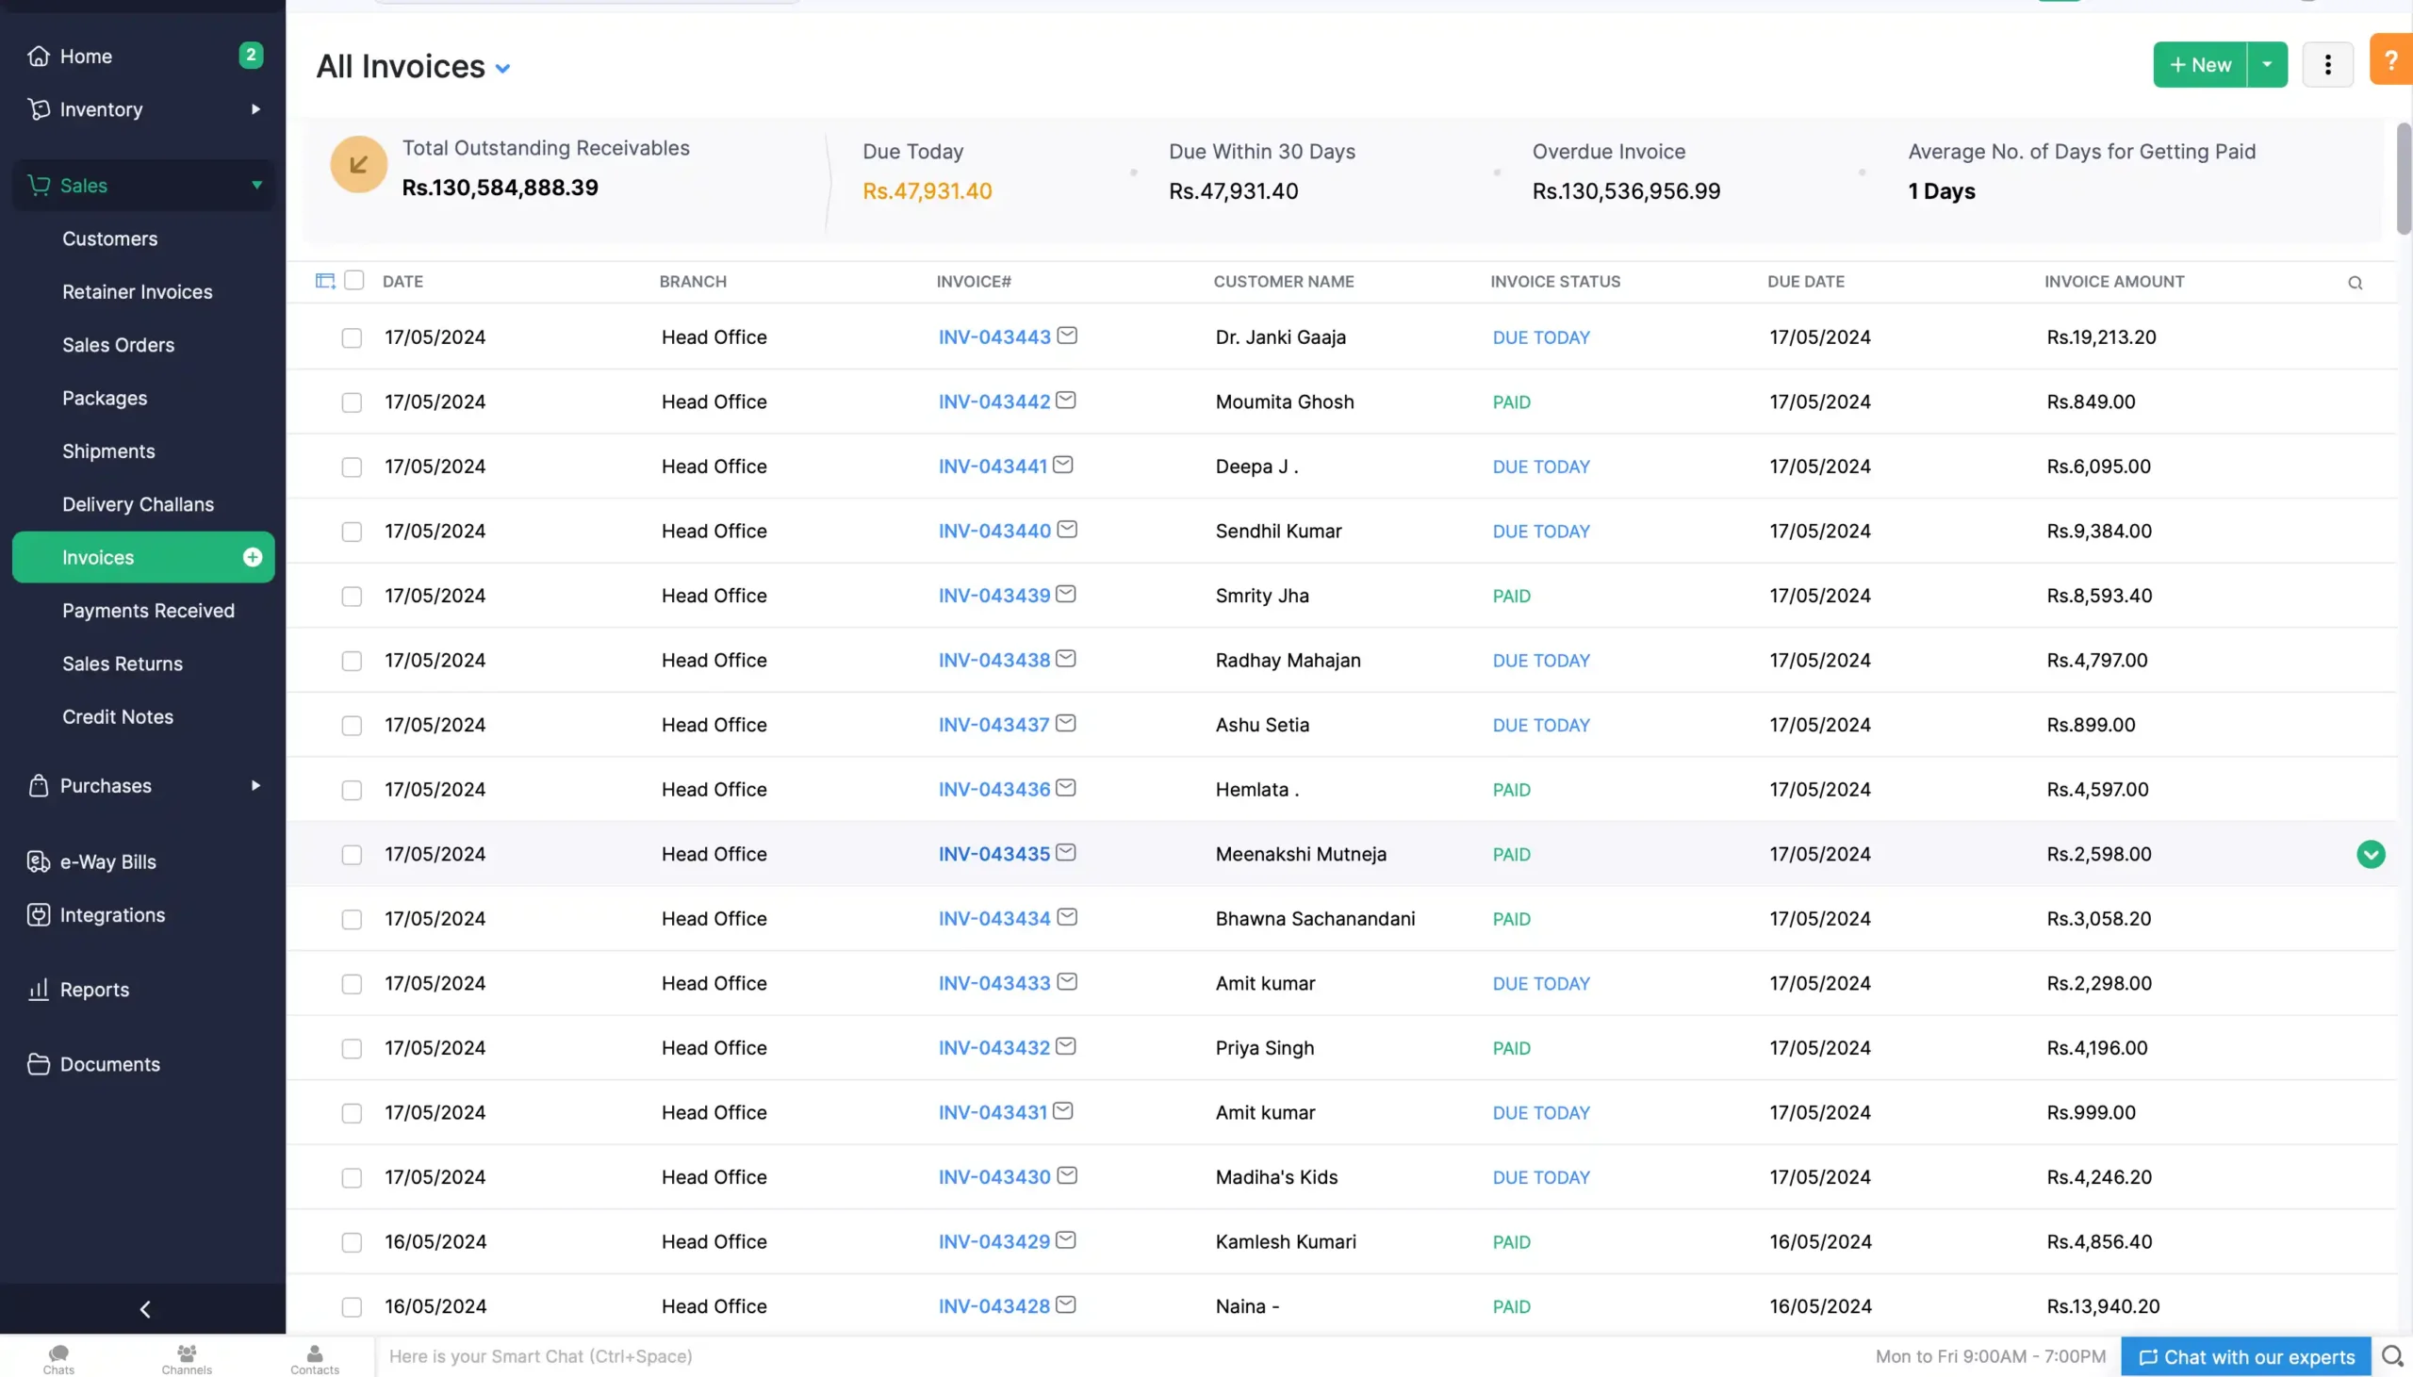Toggle the select-all checkbox in header
The width and height of the screenshot is (2413, 1377).
354,280
